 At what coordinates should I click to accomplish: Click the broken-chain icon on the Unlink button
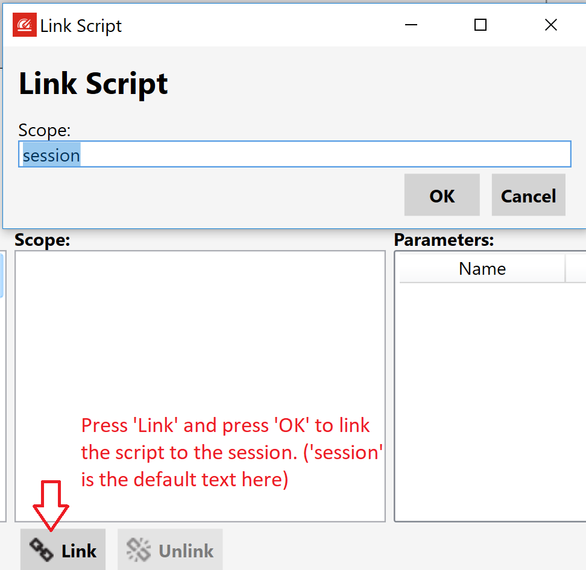(x=138, y=549)
